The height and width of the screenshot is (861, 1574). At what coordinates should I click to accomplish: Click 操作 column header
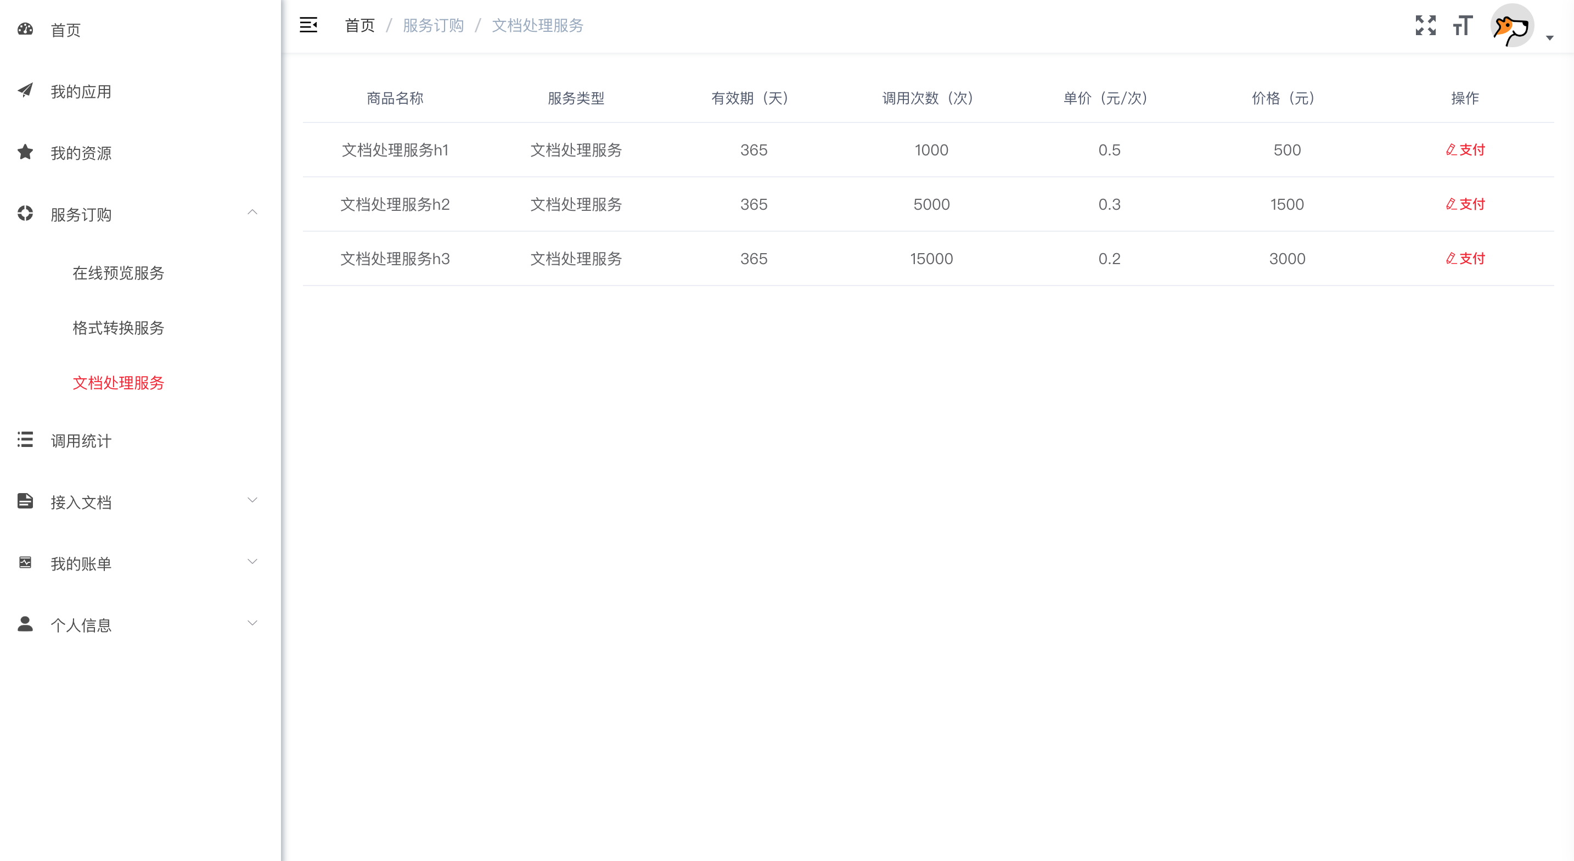pos(1465,98)
